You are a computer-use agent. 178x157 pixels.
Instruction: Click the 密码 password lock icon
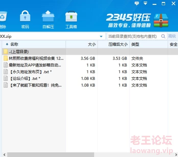pos(25,16)
